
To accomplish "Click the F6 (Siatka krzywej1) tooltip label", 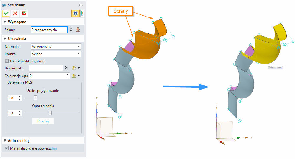I will point(276,67).
